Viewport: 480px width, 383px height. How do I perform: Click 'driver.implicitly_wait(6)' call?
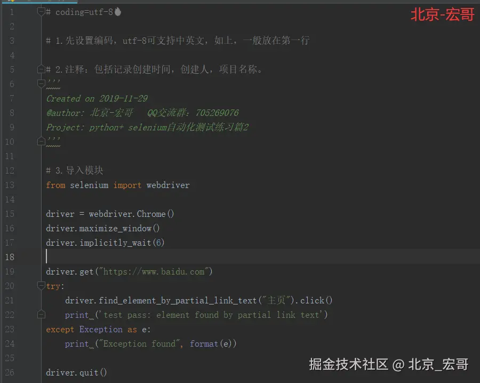[105, 243]
